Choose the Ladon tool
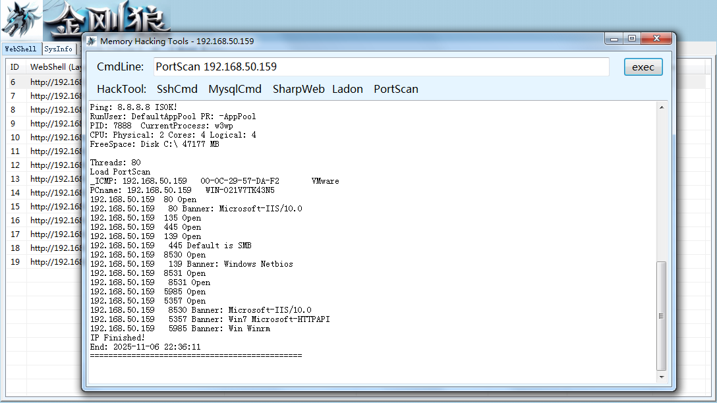This screenshot has height=403, width=717. tap(347, 89)
